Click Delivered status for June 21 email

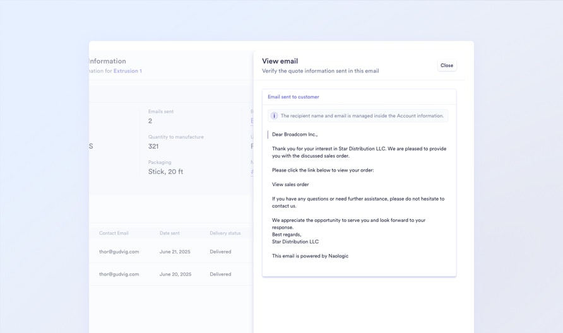click(220, 252)
